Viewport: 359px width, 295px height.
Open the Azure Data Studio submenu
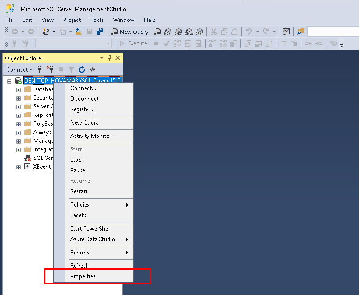[93, 239]
